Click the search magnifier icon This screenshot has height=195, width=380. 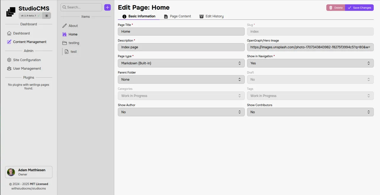pyautogui.click(x=64, y=7)
